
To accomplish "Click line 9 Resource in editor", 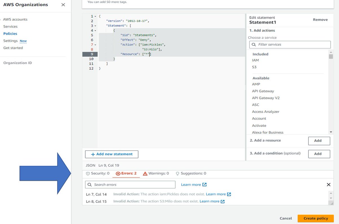I will tap(136, 54).
